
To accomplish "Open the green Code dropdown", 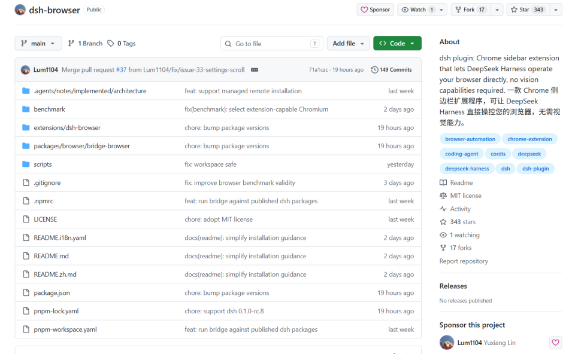I will 397,43.
